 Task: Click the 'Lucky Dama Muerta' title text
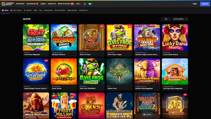point(171,54)
